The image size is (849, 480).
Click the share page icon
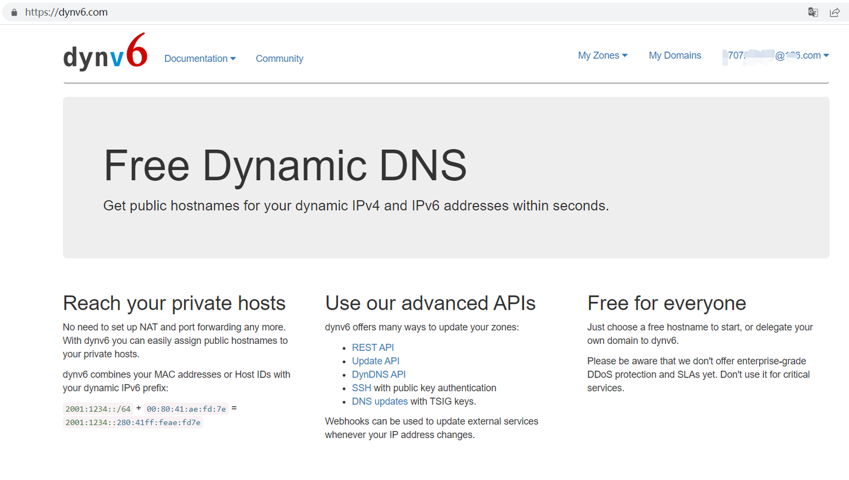[835, 12]
